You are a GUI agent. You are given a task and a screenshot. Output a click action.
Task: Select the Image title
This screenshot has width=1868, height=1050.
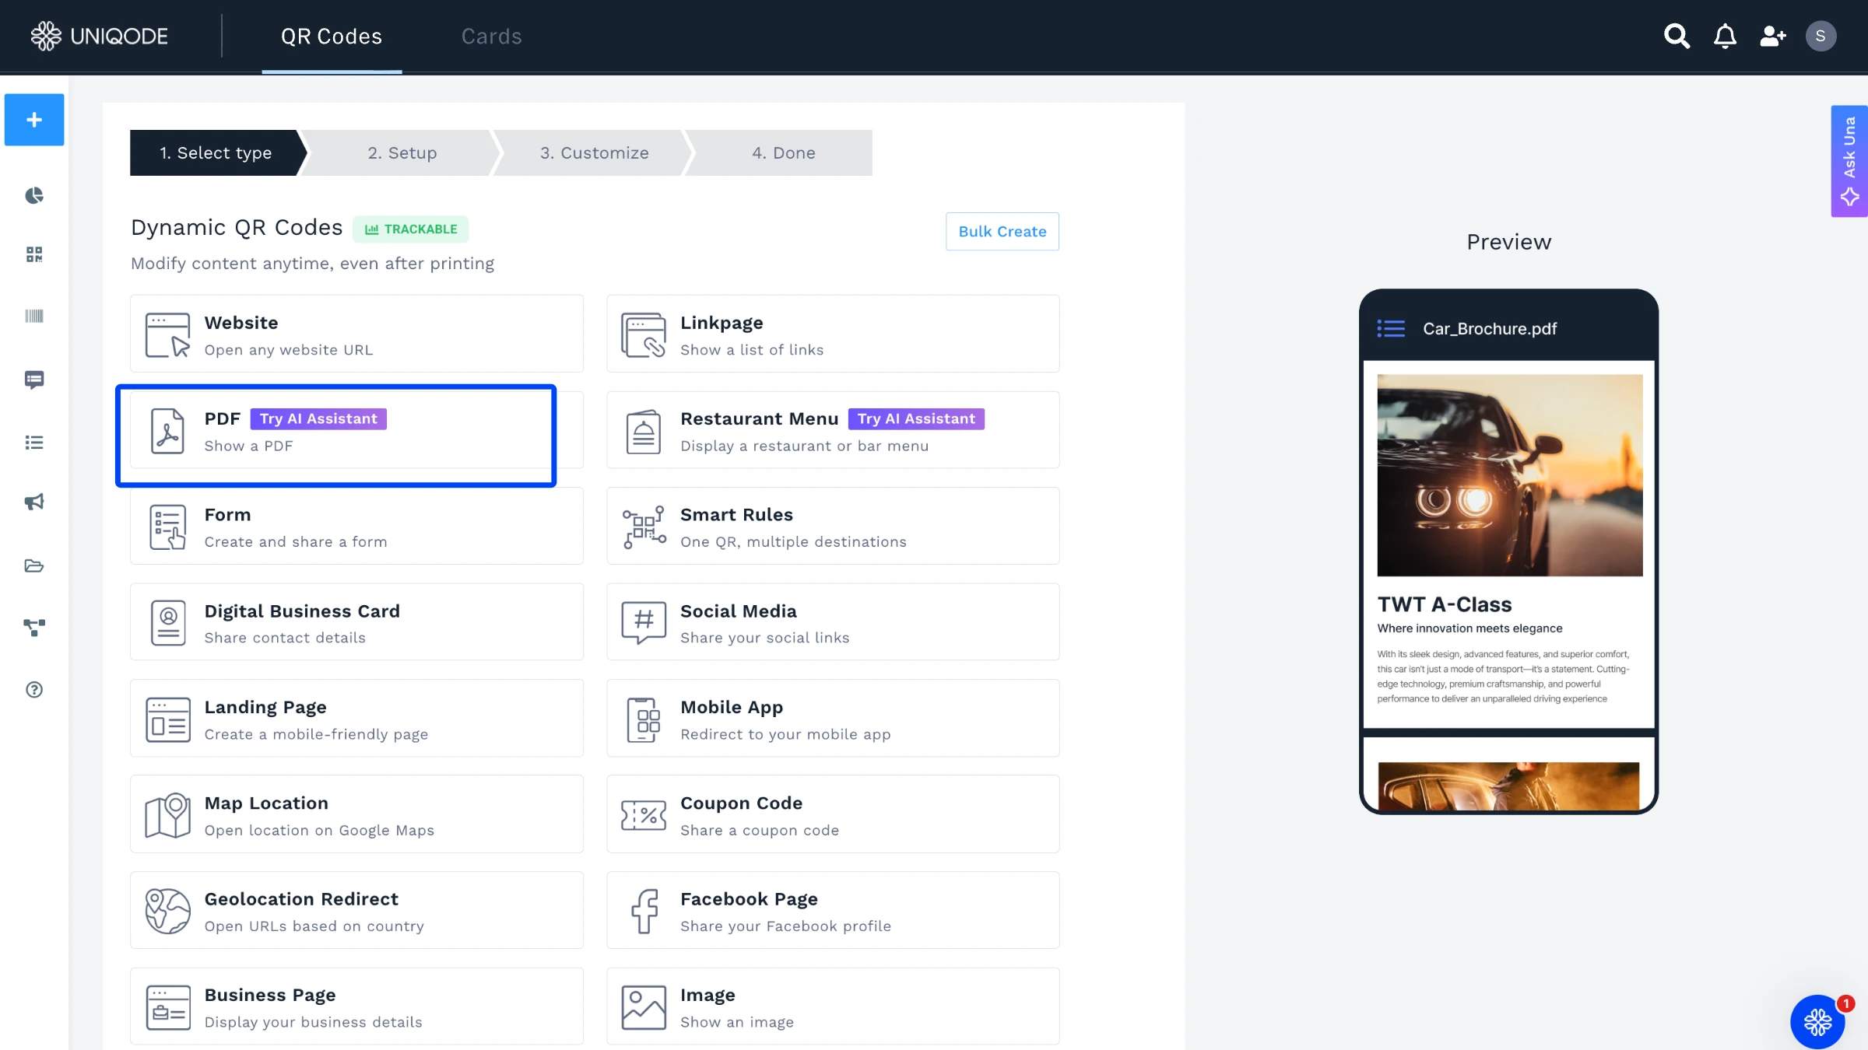point(708,995)
